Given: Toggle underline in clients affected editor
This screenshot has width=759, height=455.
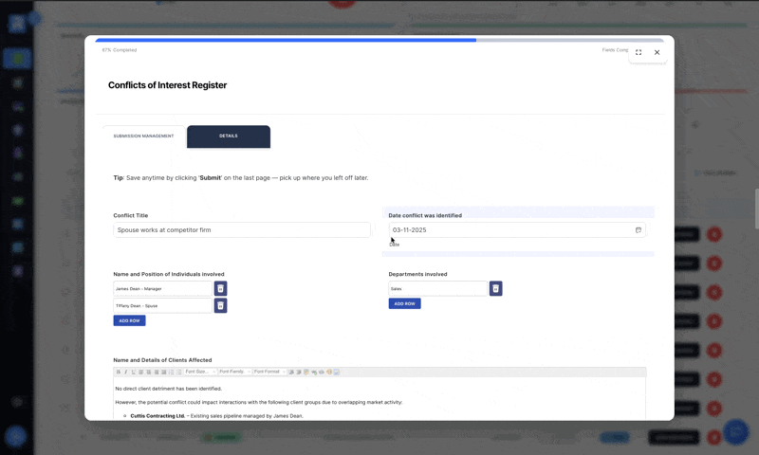Looking at the screenshot, I should [x=134, y=372].
